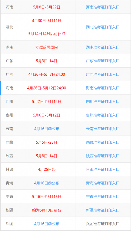The width and height of the screenshot is (131, 231).
Task: Visit 云南准考证打印入口 link
Action: coord(103,129)
